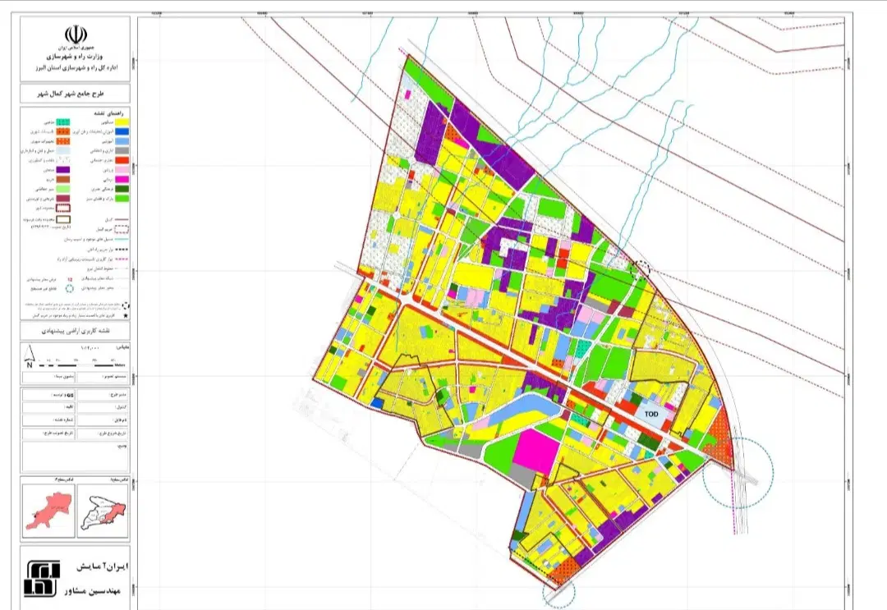This screenshot has width=887, height=610.
Task: Click the consultant company logo beside ایران آمایش
Action: pyautogui.click(x=42, y=578)
